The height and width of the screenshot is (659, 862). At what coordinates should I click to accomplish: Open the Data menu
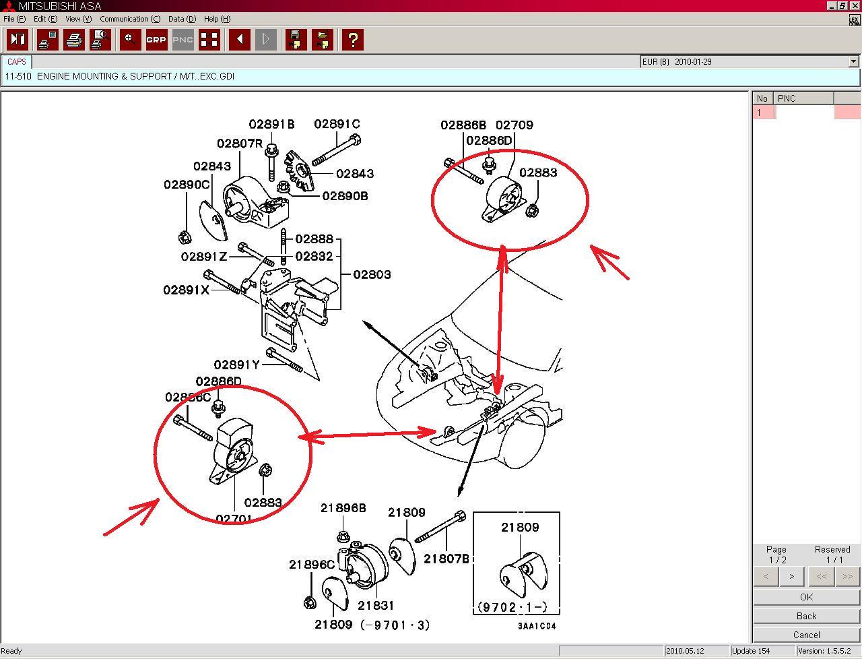coord(182,19)
